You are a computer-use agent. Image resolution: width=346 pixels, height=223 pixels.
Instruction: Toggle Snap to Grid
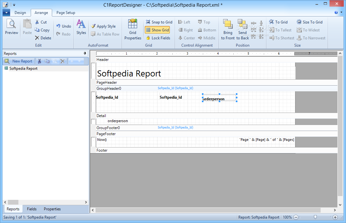tap(159, 22)
